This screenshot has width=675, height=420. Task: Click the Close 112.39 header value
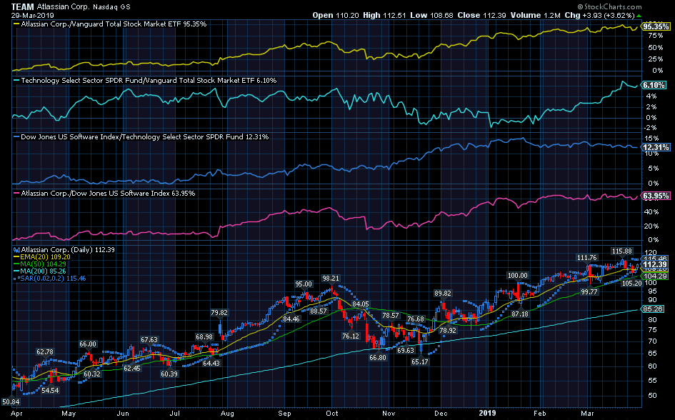pyautogui.click(x=481, y=15)
